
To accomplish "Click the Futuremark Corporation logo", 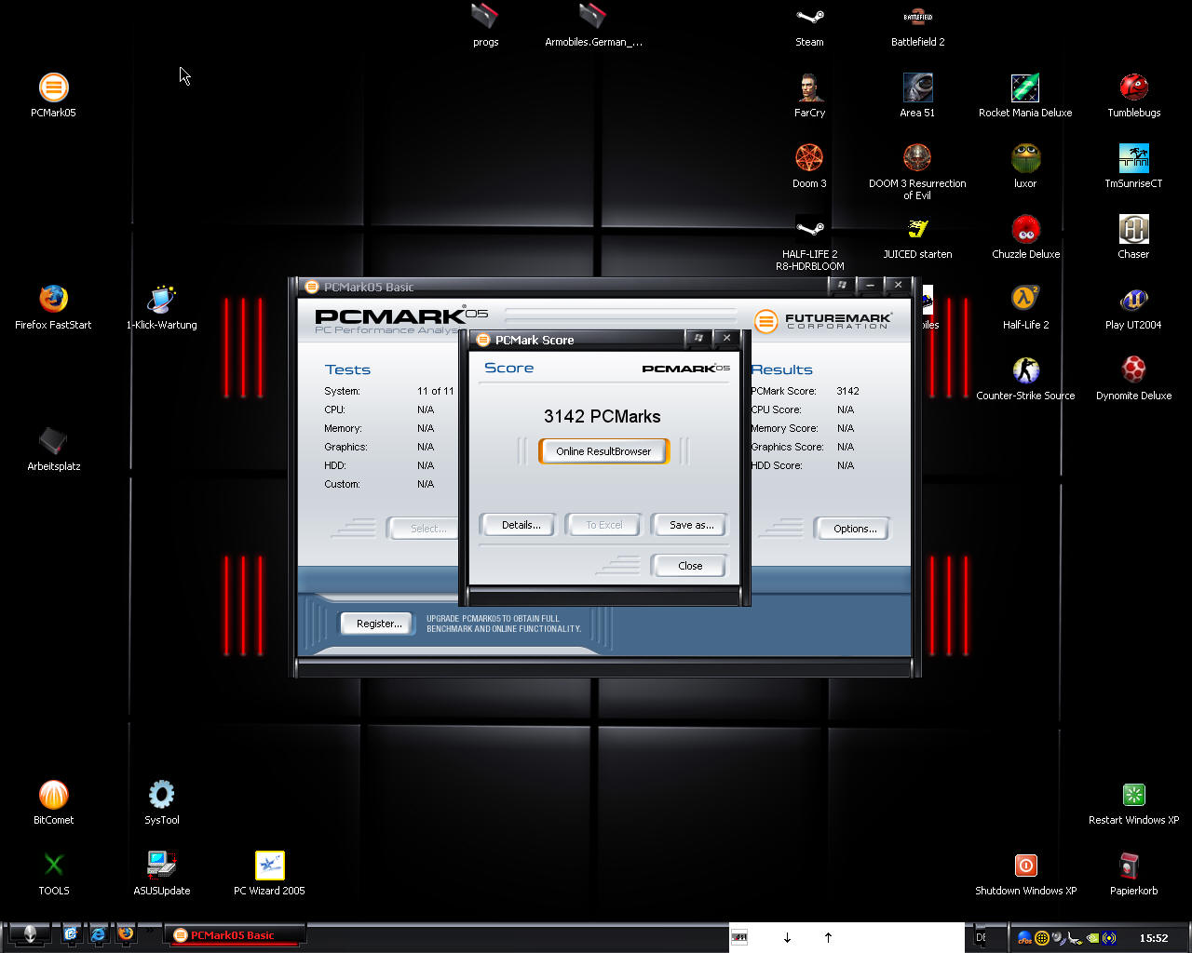I will coord(822,321).
